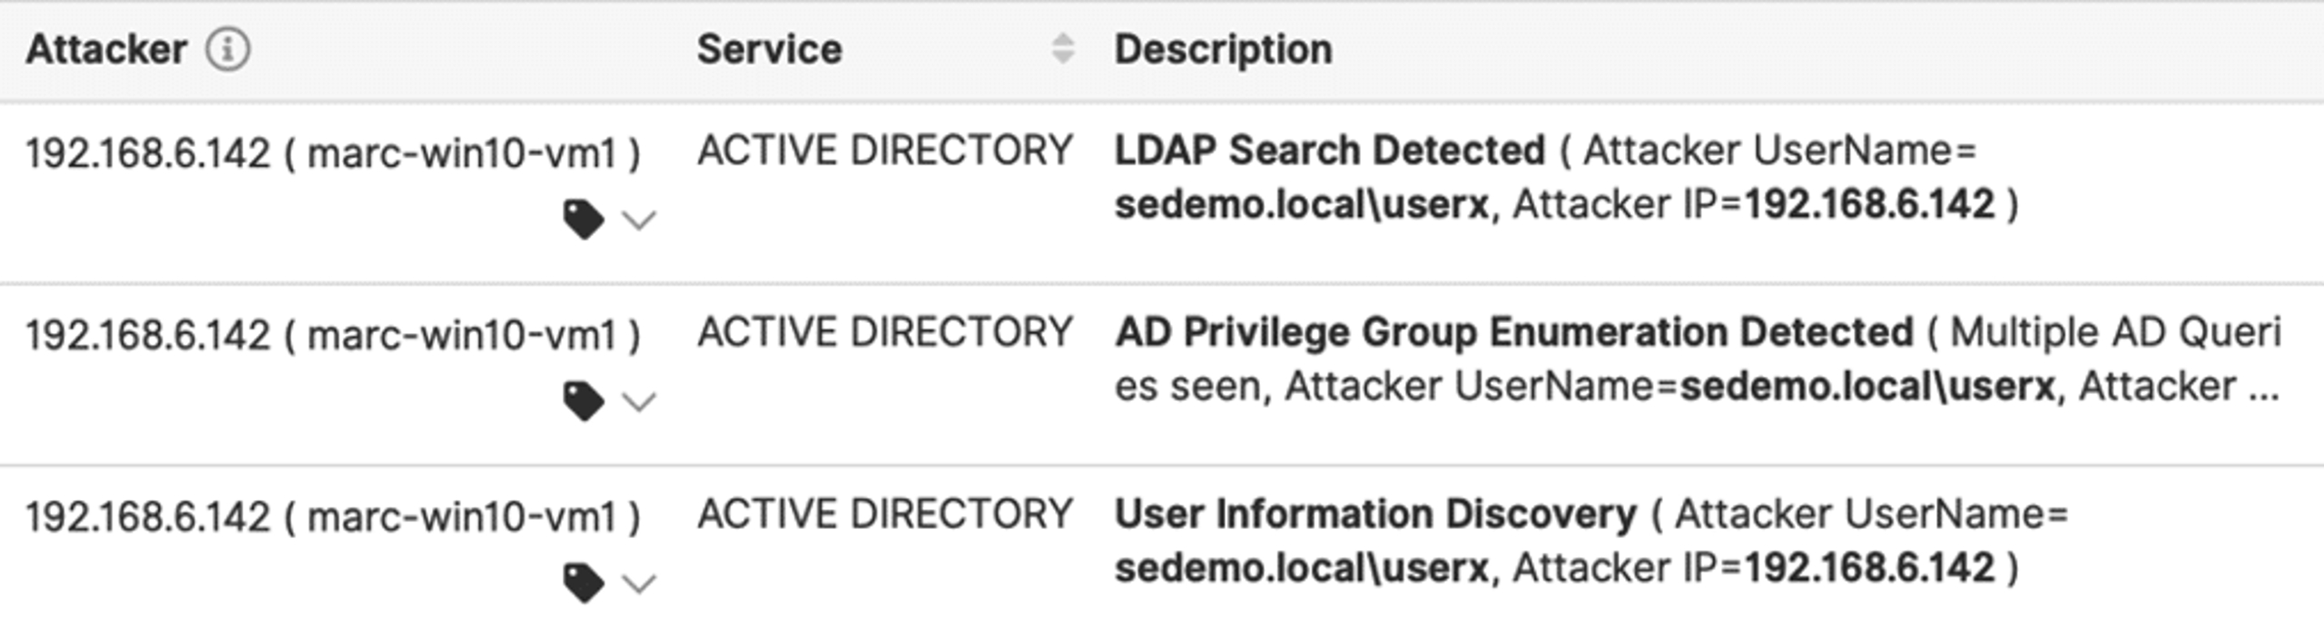Click ACTIVE DIRECTORY service in third row
Viewport: 2324px width, 638px height.
click(885, 514)
